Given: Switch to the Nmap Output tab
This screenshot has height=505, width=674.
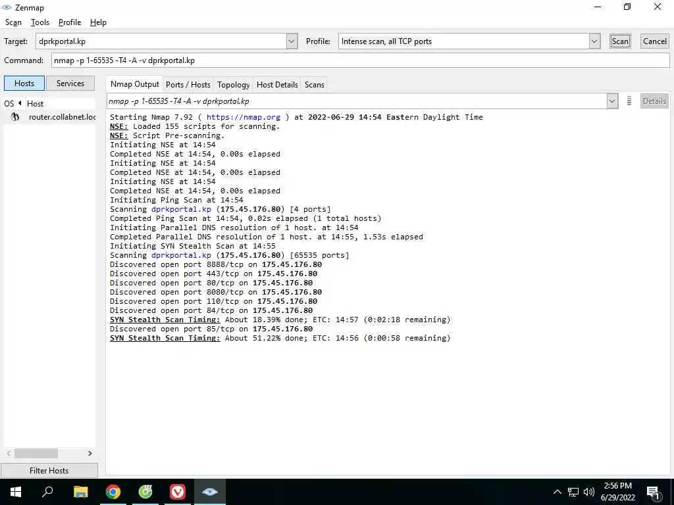Looking at the screenshot, I should click(x=134, y=84).
